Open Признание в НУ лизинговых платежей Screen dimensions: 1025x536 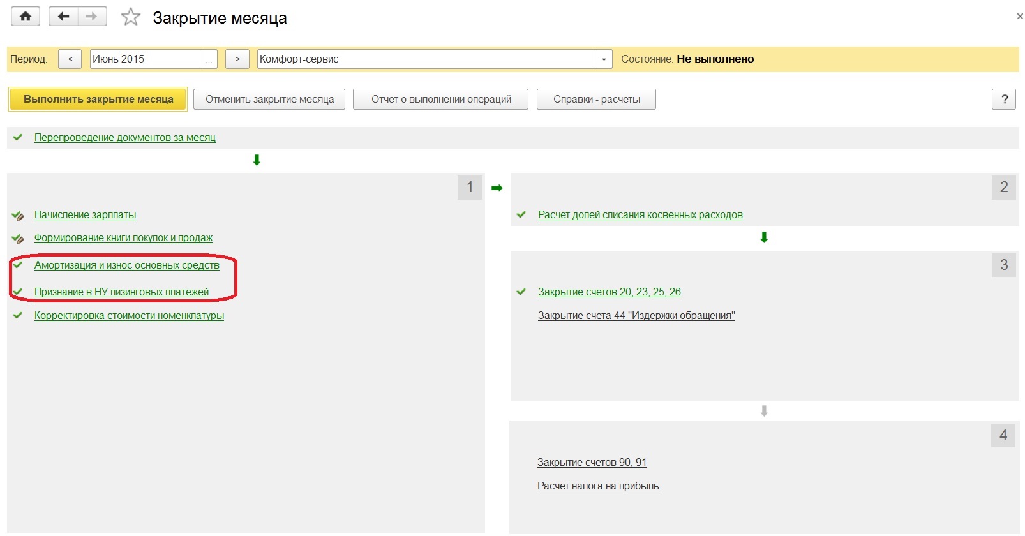coord(121,292)
